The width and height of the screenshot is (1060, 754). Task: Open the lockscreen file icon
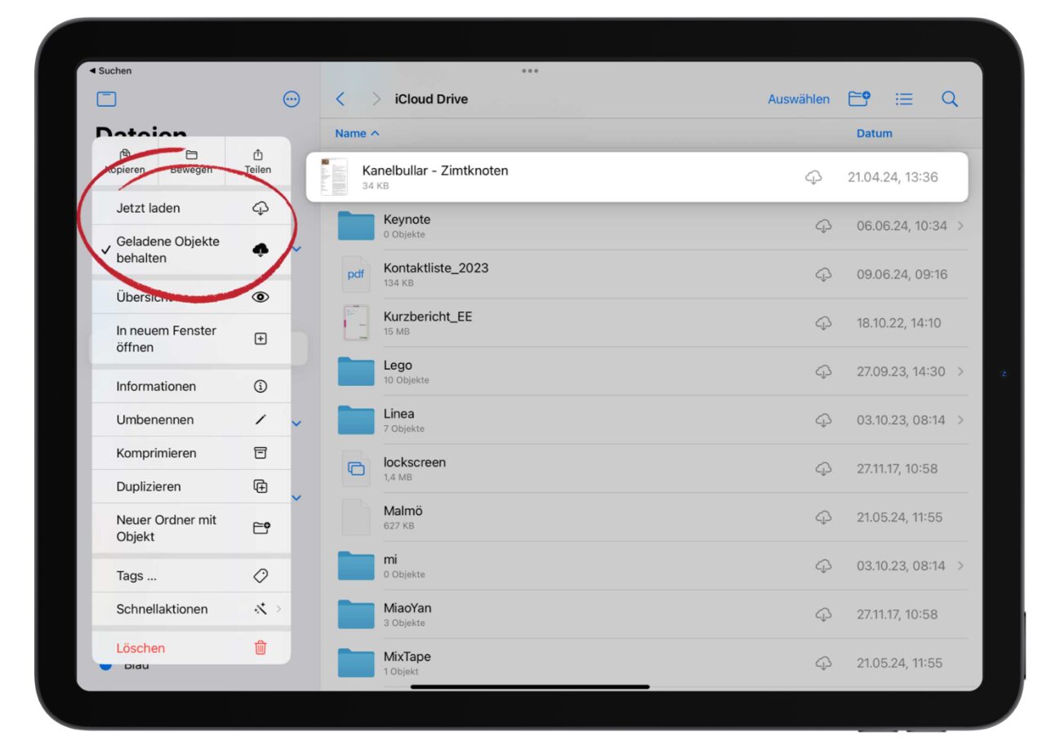click(x=356, y=468)
